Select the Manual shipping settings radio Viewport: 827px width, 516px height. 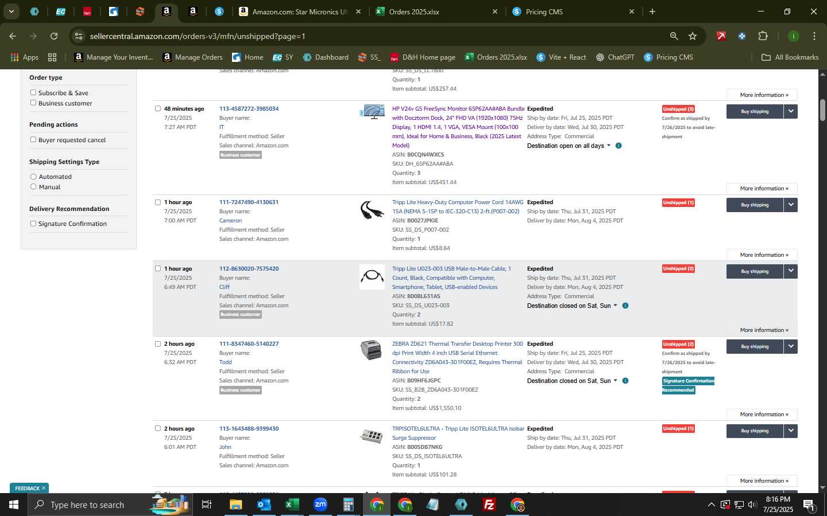pos(33,186)
